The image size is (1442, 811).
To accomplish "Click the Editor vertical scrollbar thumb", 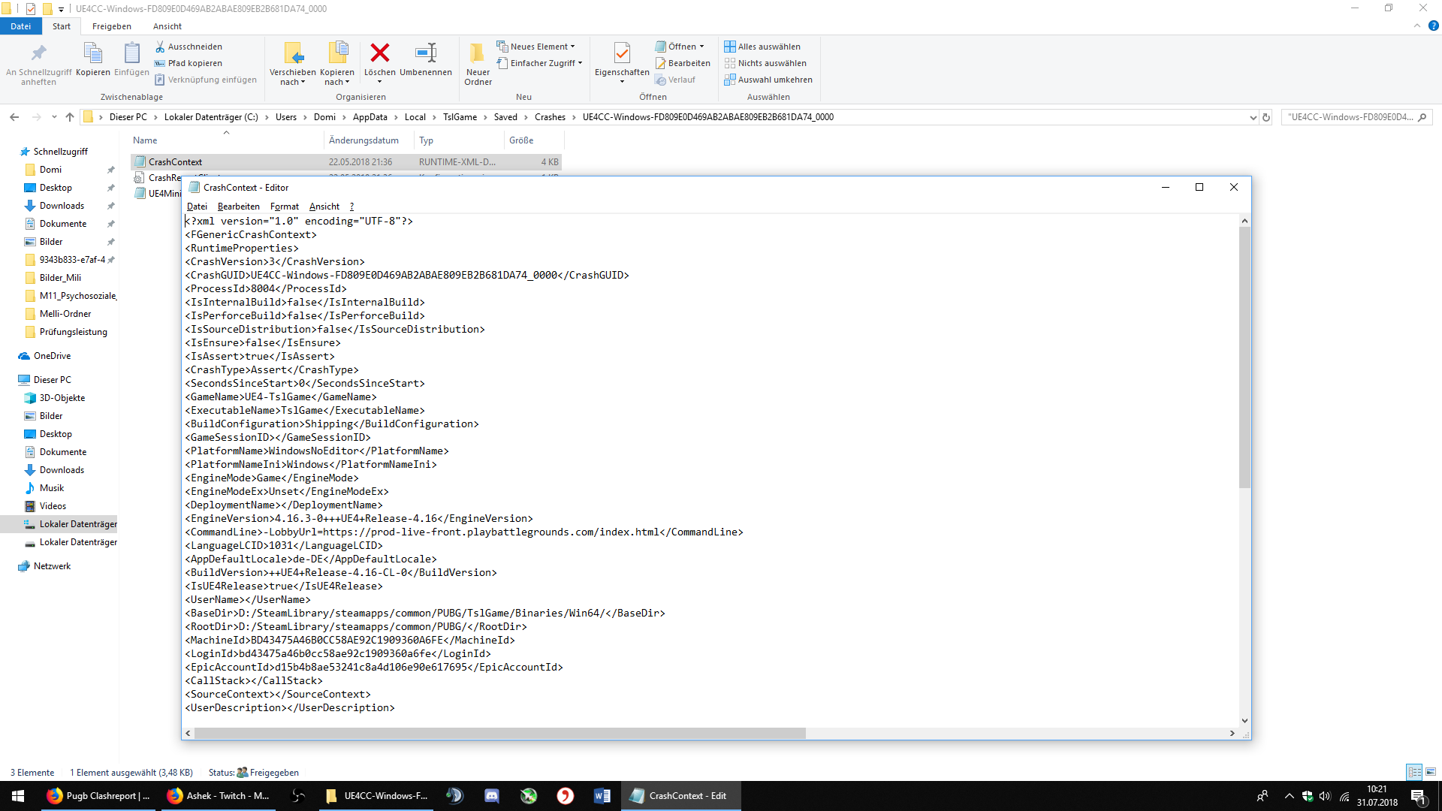I will (x=1244, y=357).
